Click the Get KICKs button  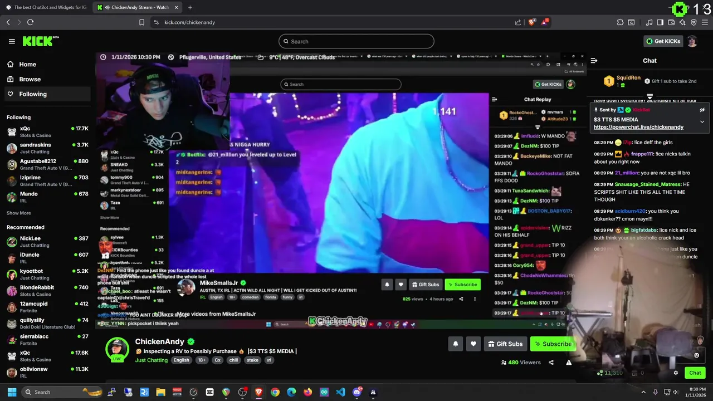coord(663,41)
